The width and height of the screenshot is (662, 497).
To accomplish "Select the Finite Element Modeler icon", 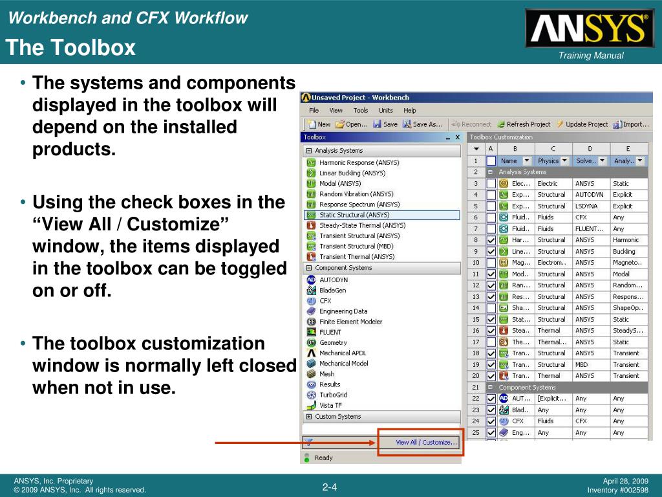I will [311, 322].
